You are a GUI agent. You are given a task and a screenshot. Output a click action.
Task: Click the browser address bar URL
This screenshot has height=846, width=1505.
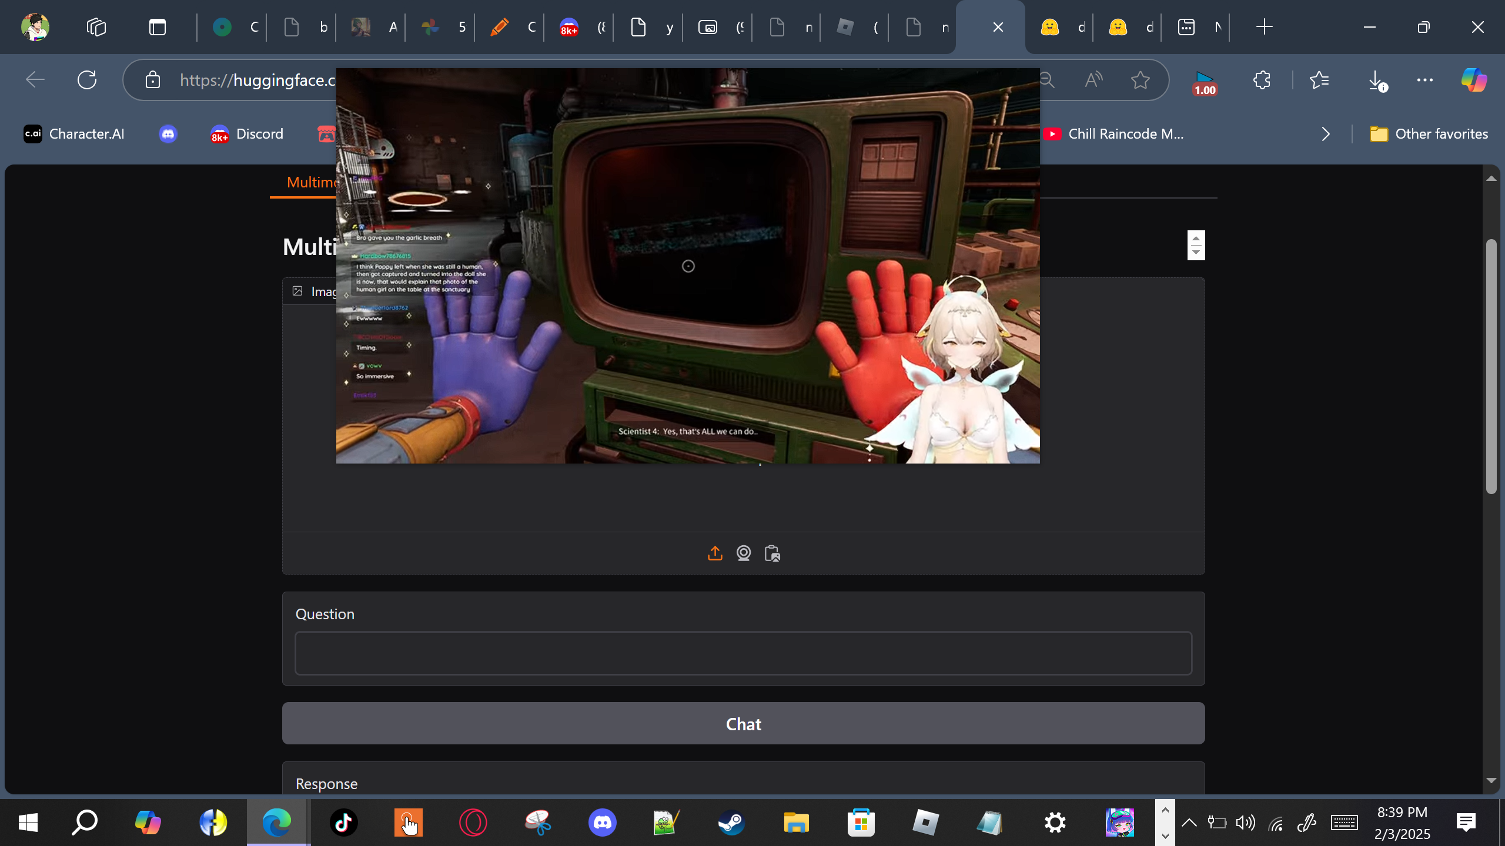tap(257, 80)
